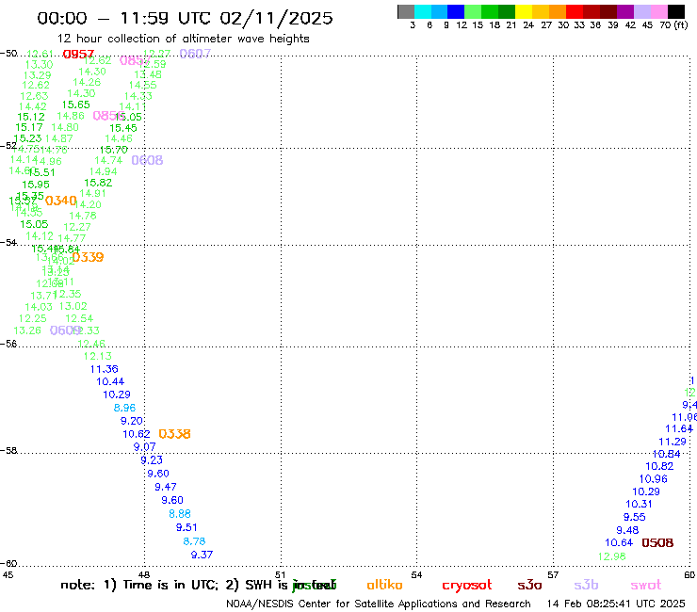Click the black swatch ending the legend

pyautogui.click(x=676, y=11)
